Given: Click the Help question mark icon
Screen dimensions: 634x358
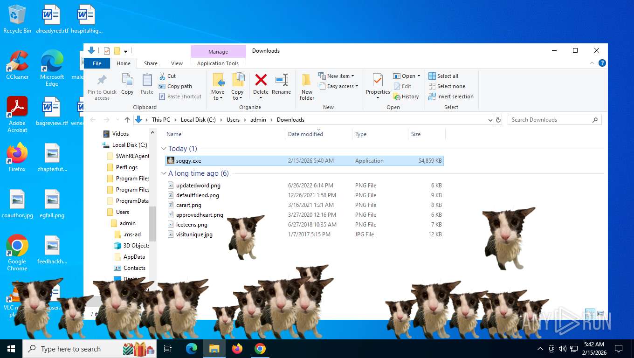Looking at the screenshot, I should 602,63.
